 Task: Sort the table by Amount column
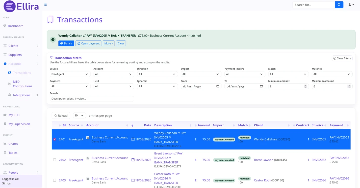(x=204, y=125)
